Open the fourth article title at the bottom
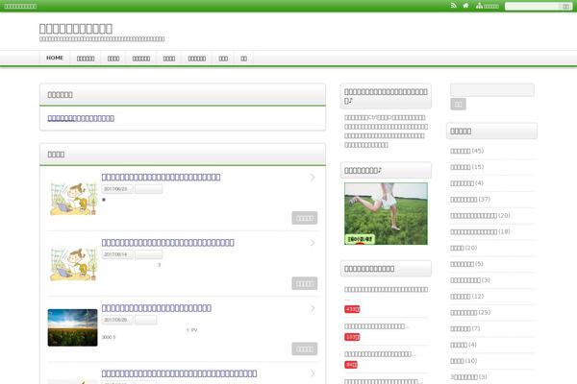The image size is (577, 384). 179,373
